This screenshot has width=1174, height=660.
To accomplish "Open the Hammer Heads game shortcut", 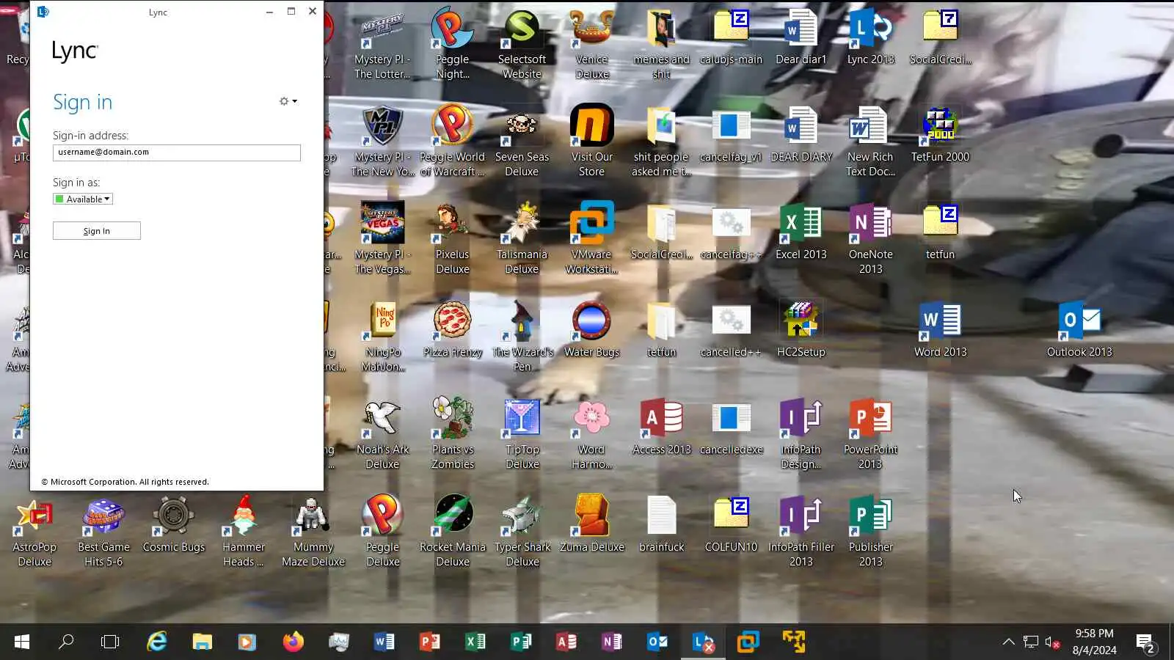I will click(x=244, y=532).
